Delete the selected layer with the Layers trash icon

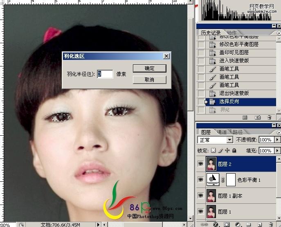coord(271,225)
